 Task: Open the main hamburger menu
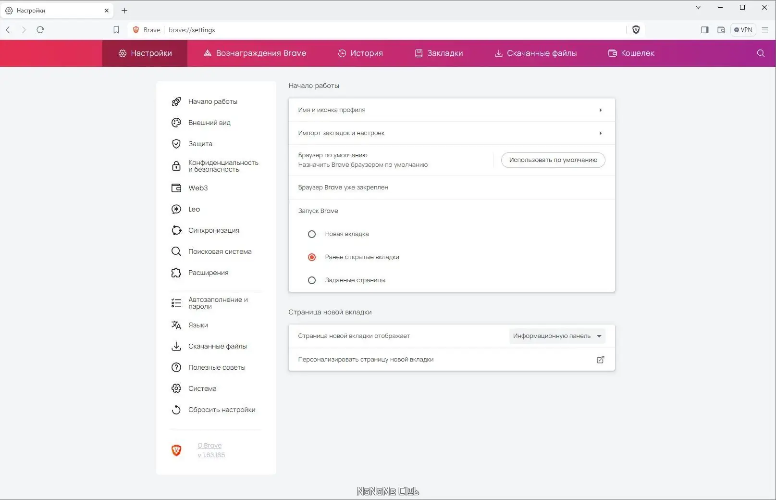[765, 30]
